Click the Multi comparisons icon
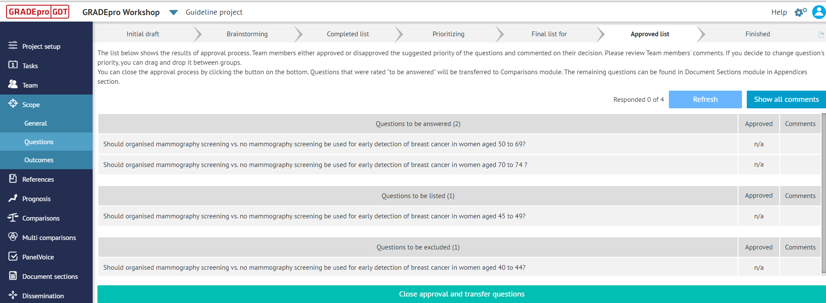The height and width of the screenshot is (303, 826). coord(13,237)
